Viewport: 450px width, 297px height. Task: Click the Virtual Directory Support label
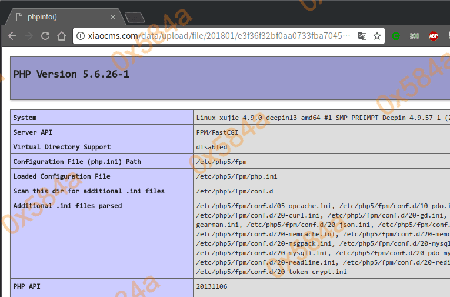(x=62, y=147)
